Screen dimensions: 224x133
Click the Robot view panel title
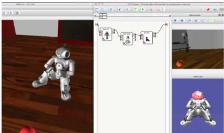[198, 77]
